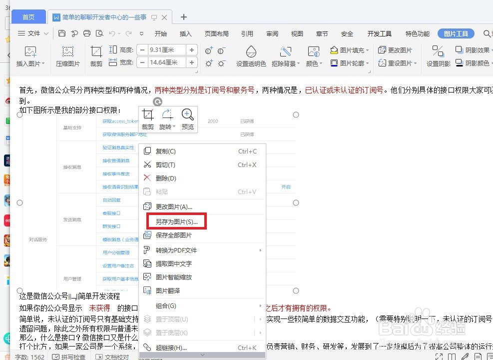493x360 pixels.
Task: Switch to the 首页 tab
Action: click(28, 17)
